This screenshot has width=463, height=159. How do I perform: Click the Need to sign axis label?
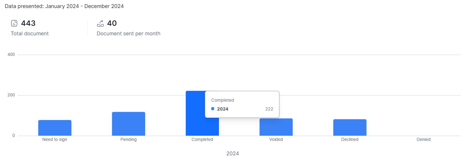(55, 139)
